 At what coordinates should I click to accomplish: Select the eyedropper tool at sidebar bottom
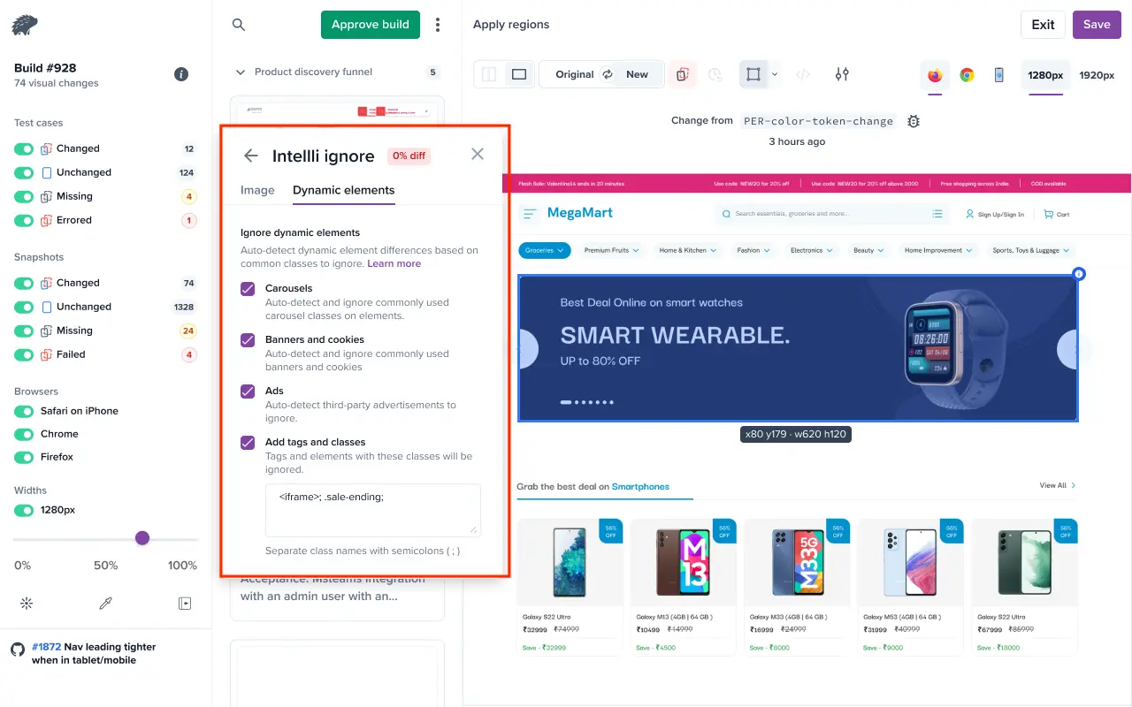[x=105, y=603]
